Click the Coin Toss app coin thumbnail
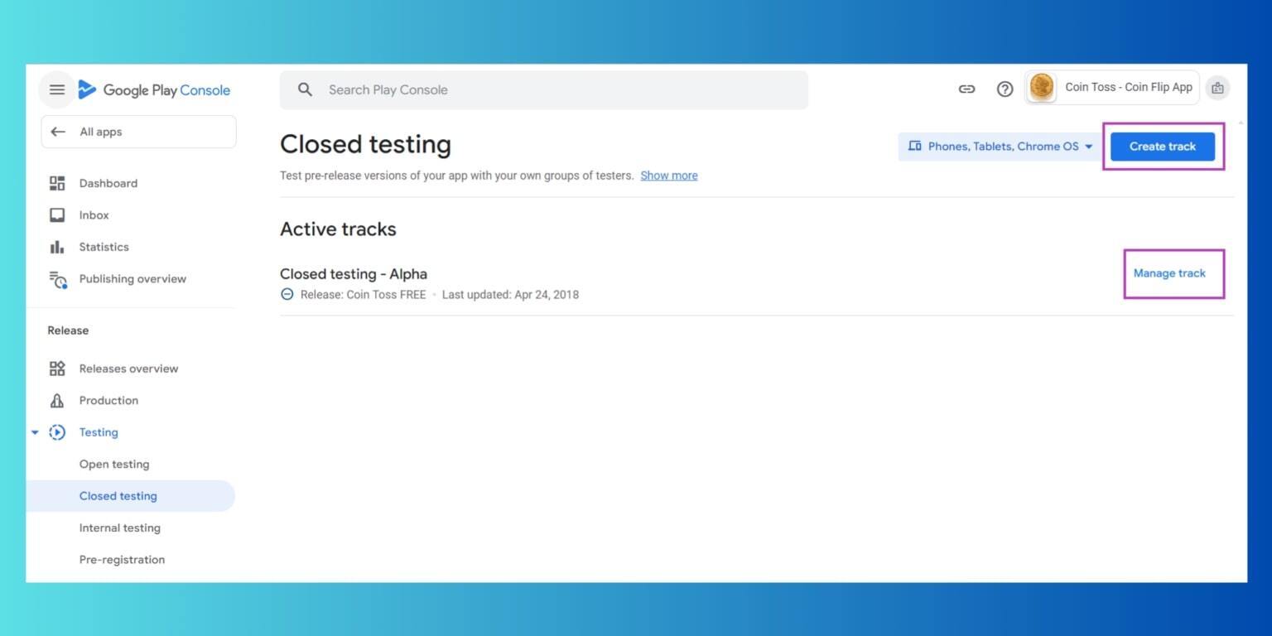The image size is (1272, 636). (1042, 87)
